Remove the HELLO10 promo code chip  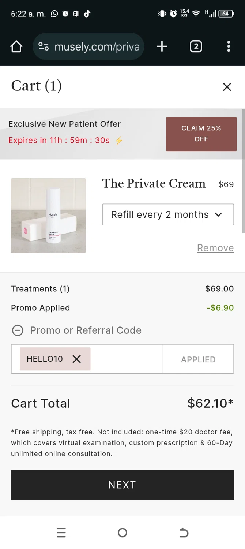tap(77, 359)
